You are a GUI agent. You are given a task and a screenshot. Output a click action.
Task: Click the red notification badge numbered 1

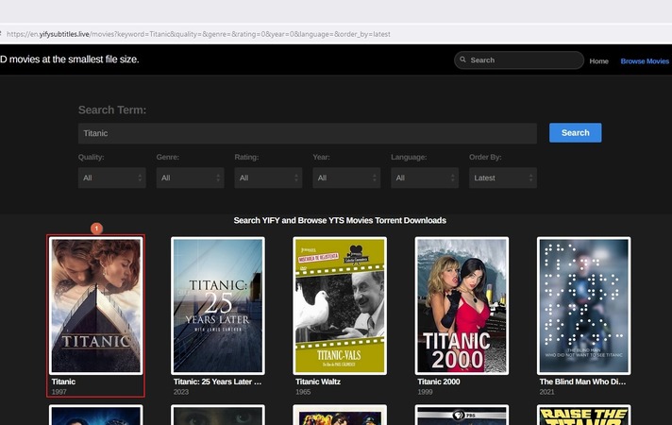pyautogui.click(x=95, y=229)
